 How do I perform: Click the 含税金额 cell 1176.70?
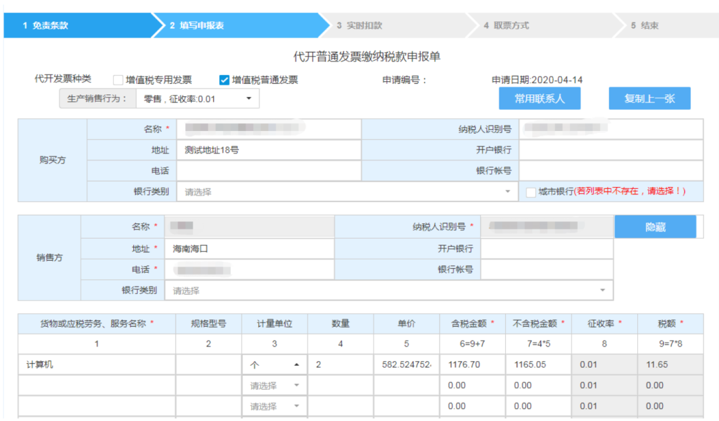(x=473, y=364)
